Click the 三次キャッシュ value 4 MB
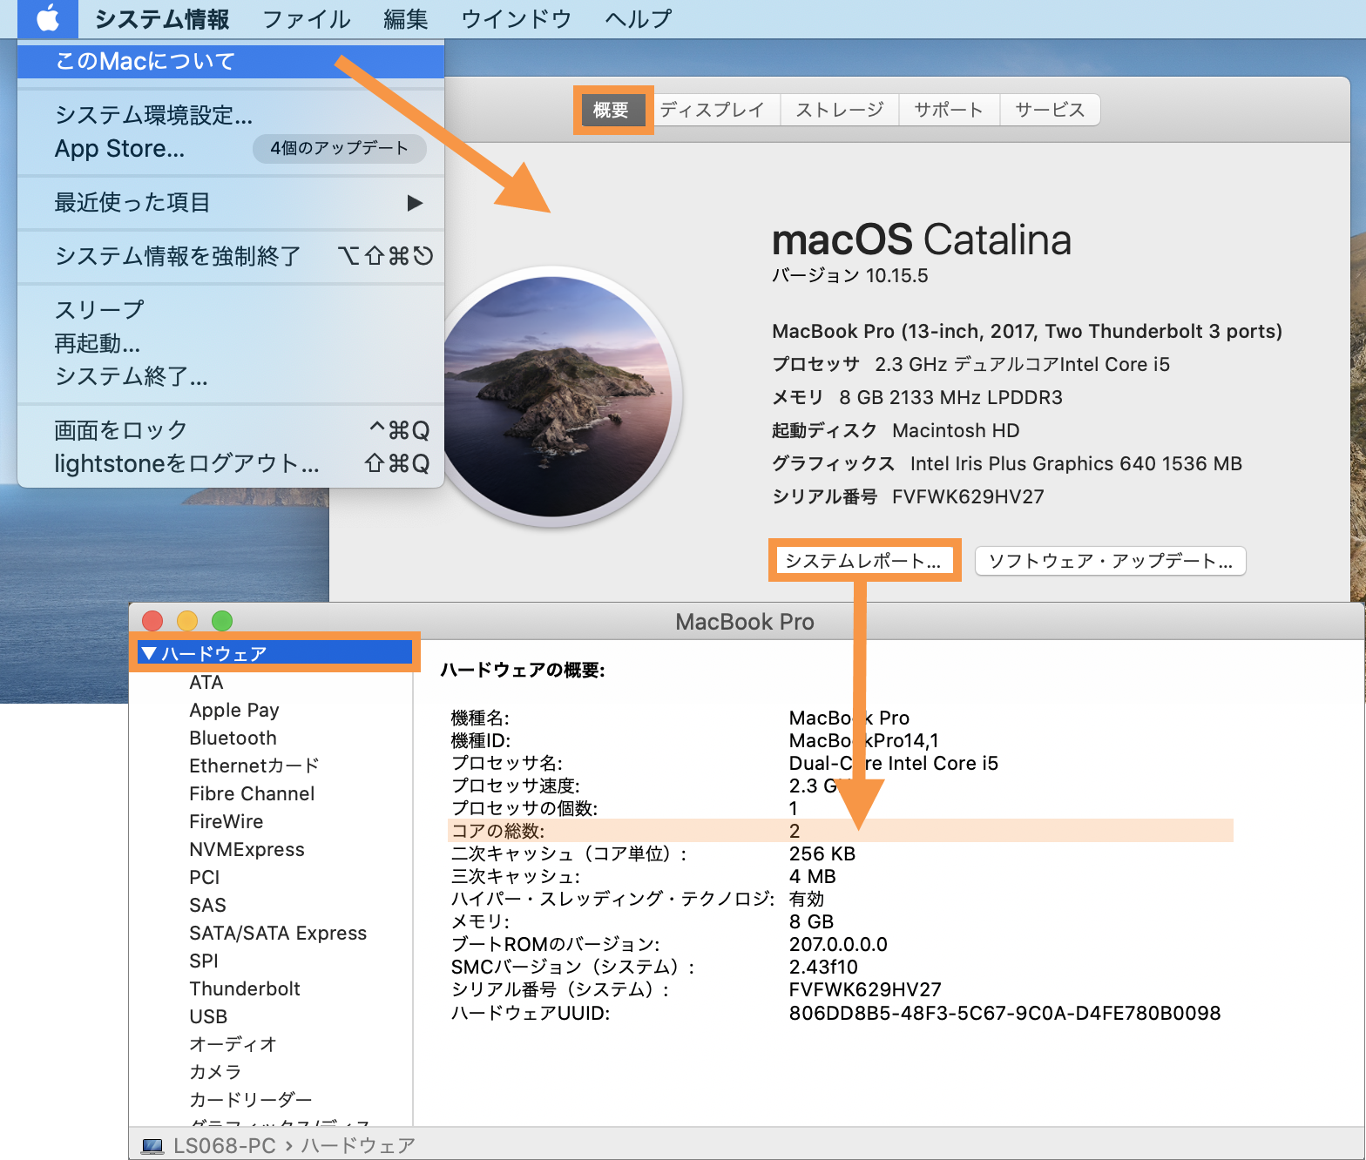The width and height of the screenshot is (1366, 1160). tap(812, 877)
